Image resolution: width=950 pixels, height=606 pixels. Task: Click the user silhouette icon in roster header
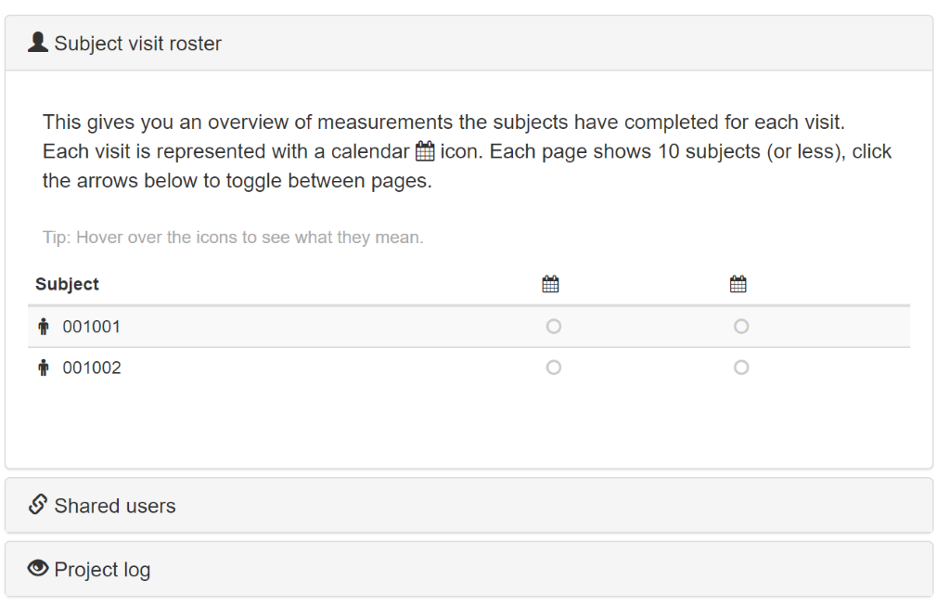(37, 43)
